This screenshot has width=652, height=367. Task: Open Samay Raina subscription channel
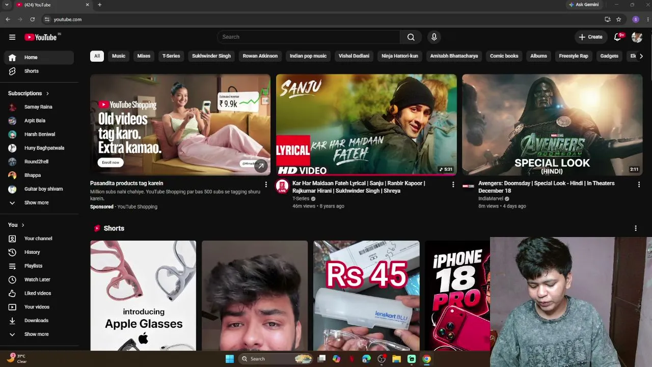click(39, 107)
